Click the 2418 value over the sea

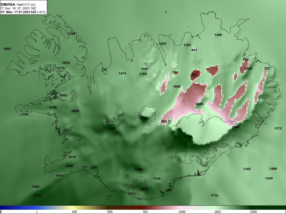click(x=37, y=196)
